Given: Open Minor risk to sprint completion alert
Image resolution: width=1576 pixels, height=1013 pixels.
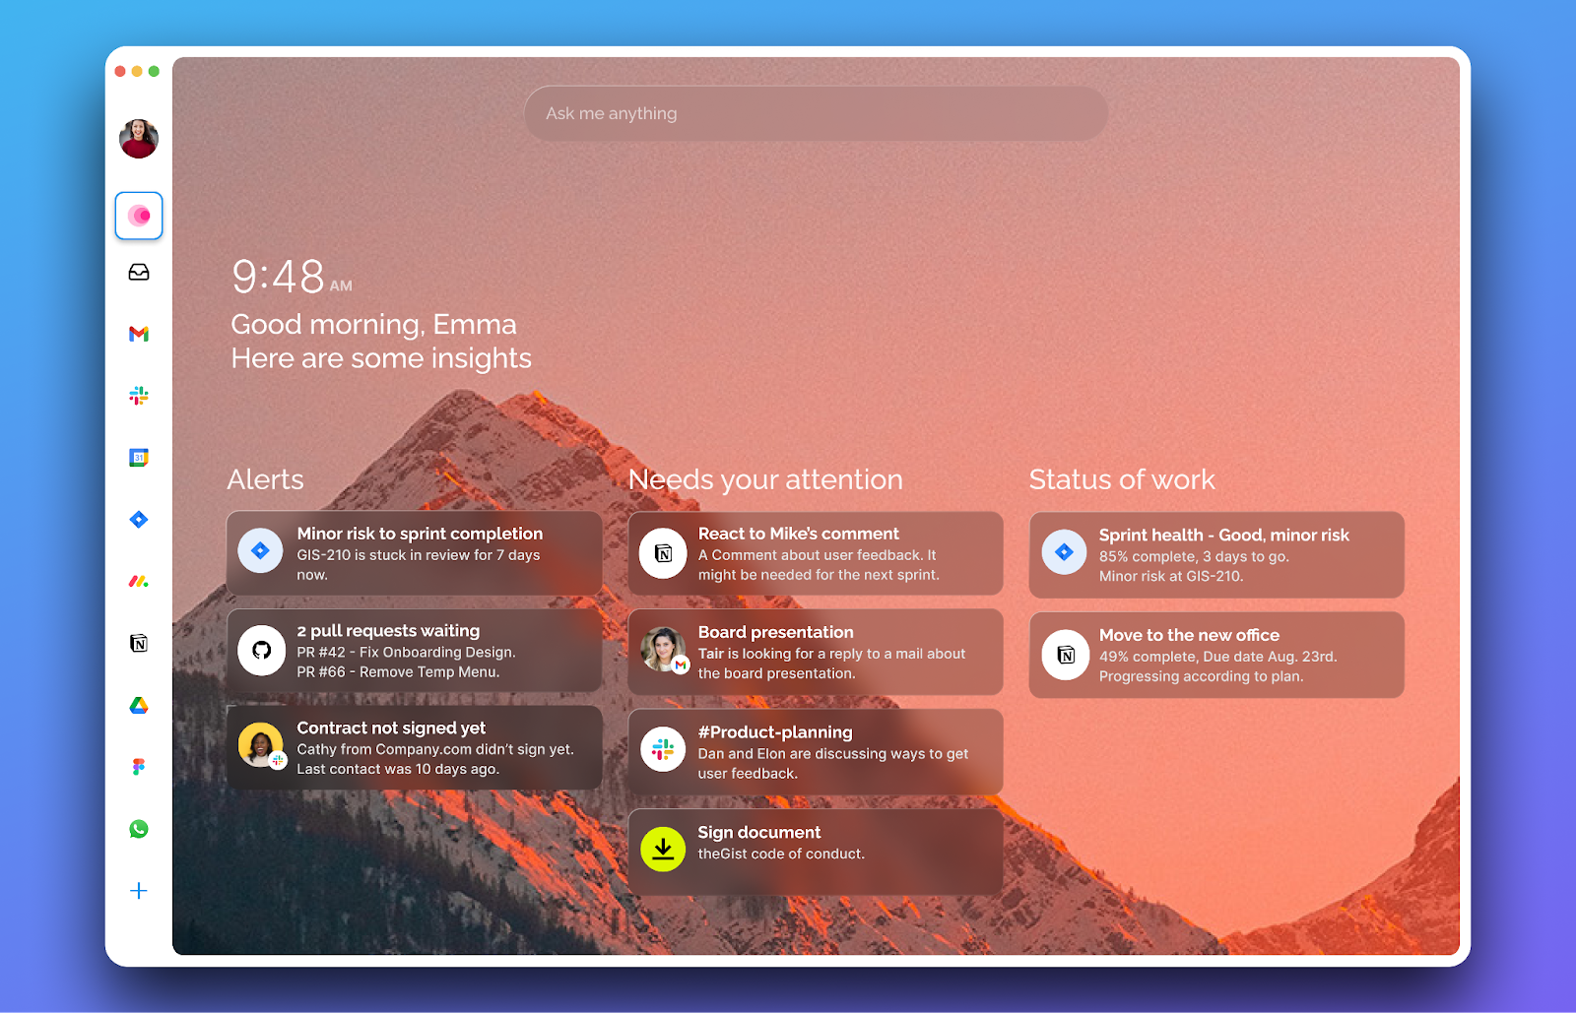Looking at the screenshot, I should [x=414, y=552].
